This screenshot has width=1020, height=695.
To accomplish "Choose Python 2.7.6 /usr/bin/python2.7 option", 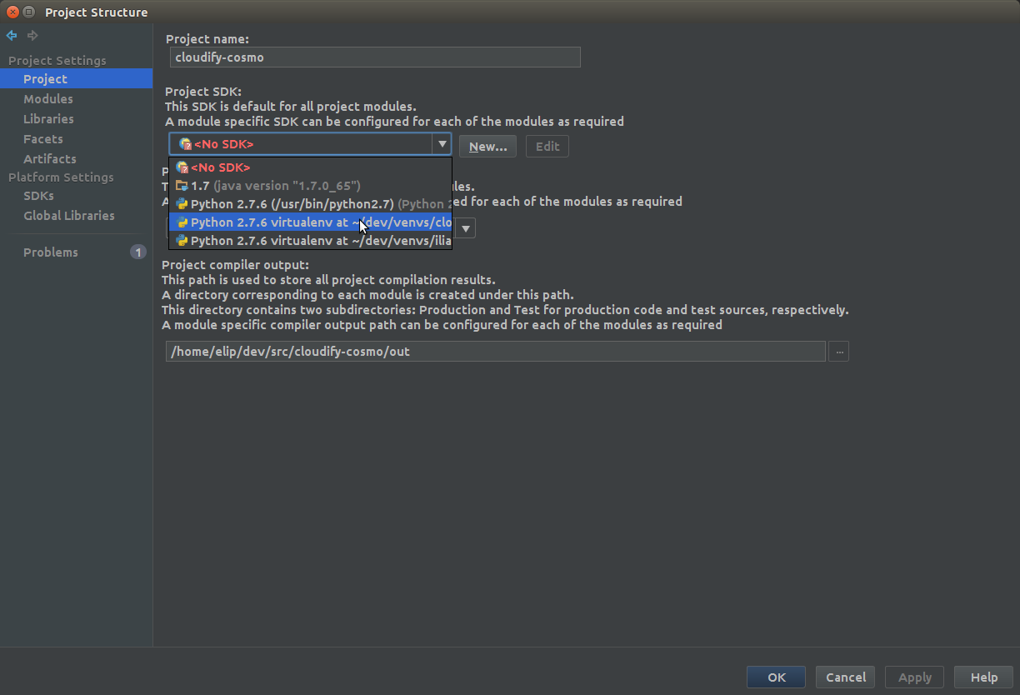I will pos(310,204).
